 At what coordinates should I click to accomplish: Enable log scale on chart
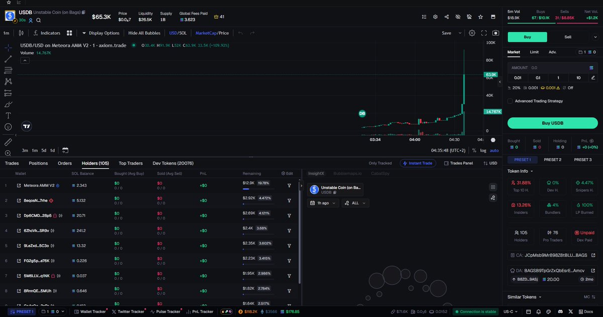click(483, 150)
